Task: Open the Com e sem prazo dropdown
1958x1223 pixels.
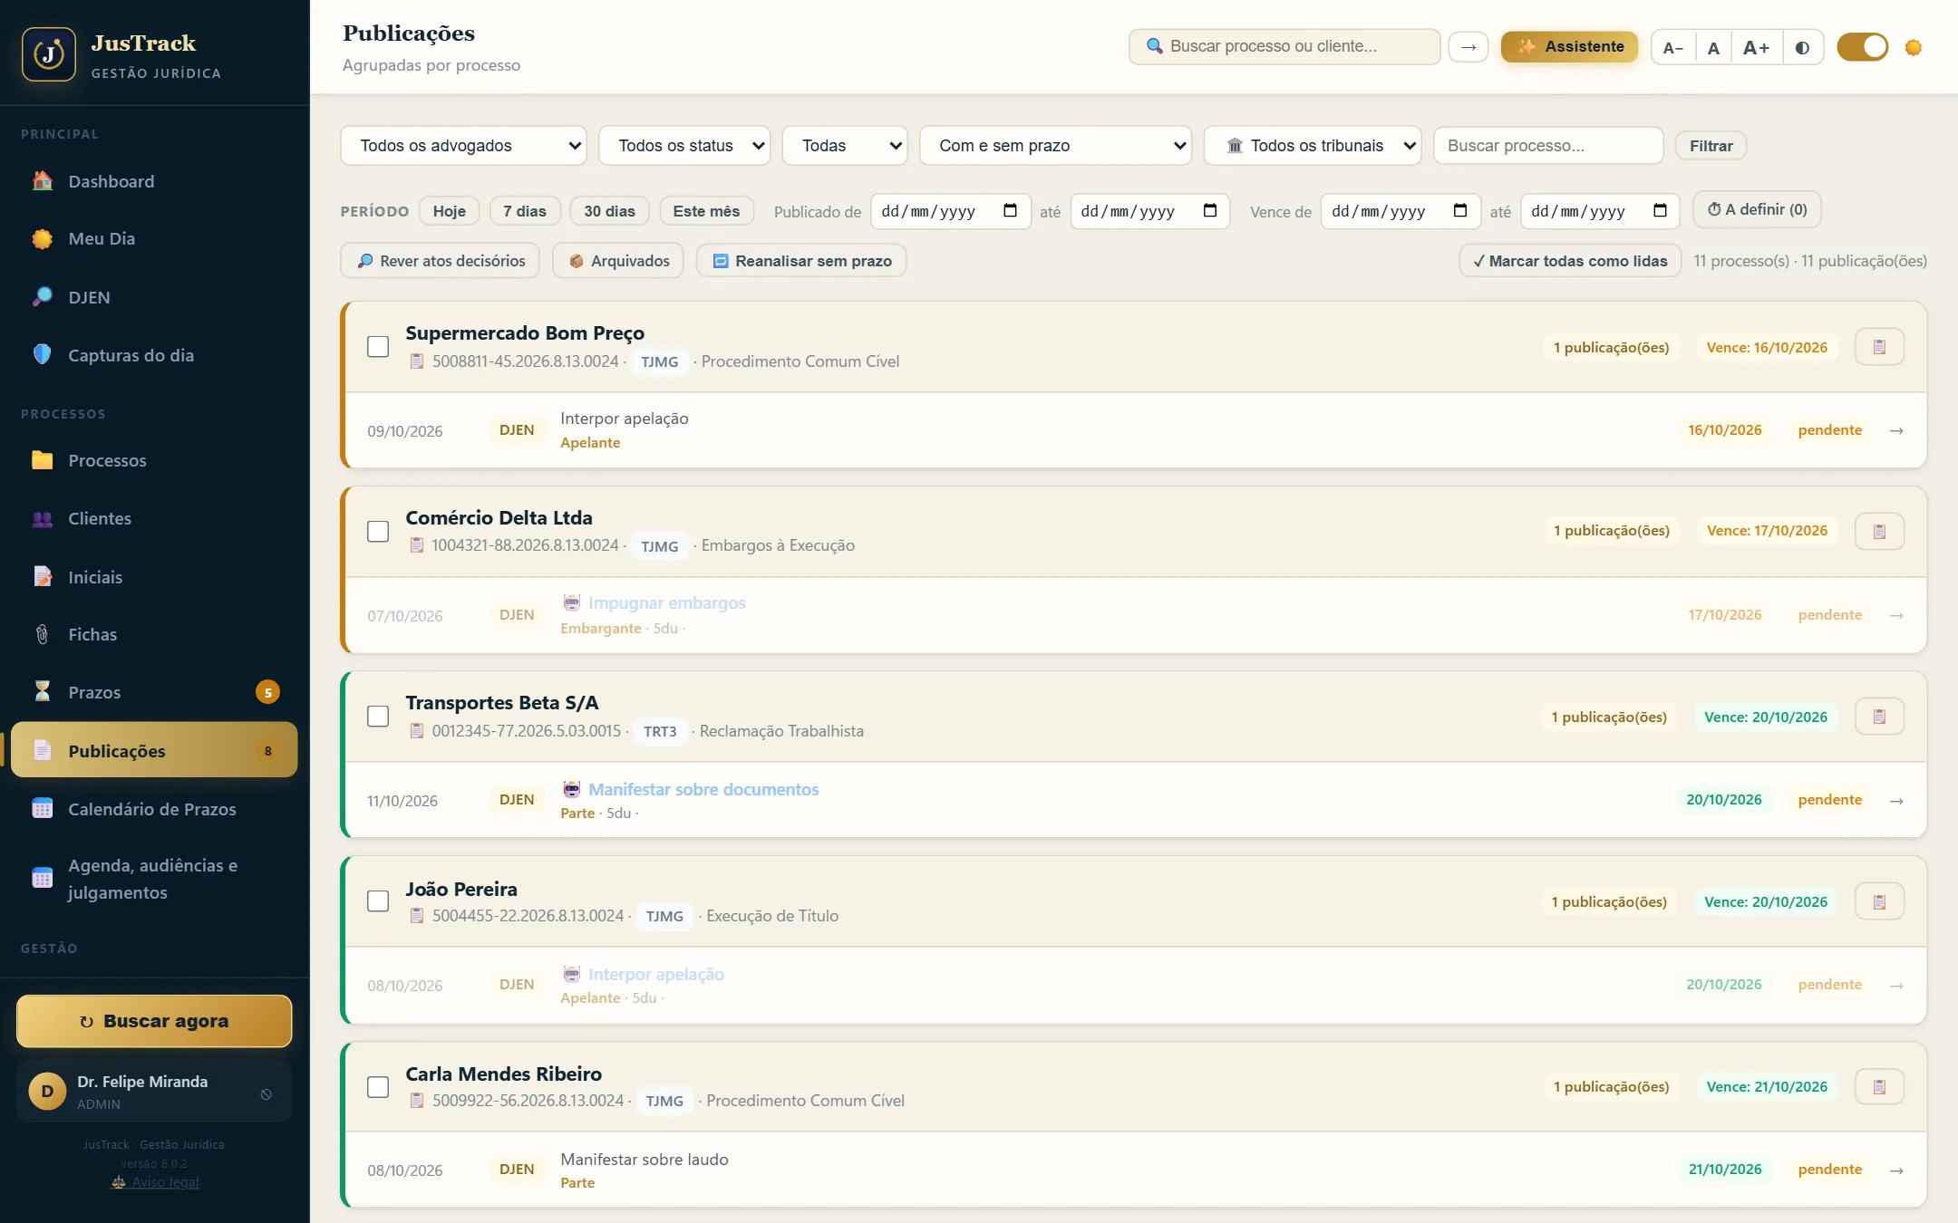Action: pos(1055,146)
